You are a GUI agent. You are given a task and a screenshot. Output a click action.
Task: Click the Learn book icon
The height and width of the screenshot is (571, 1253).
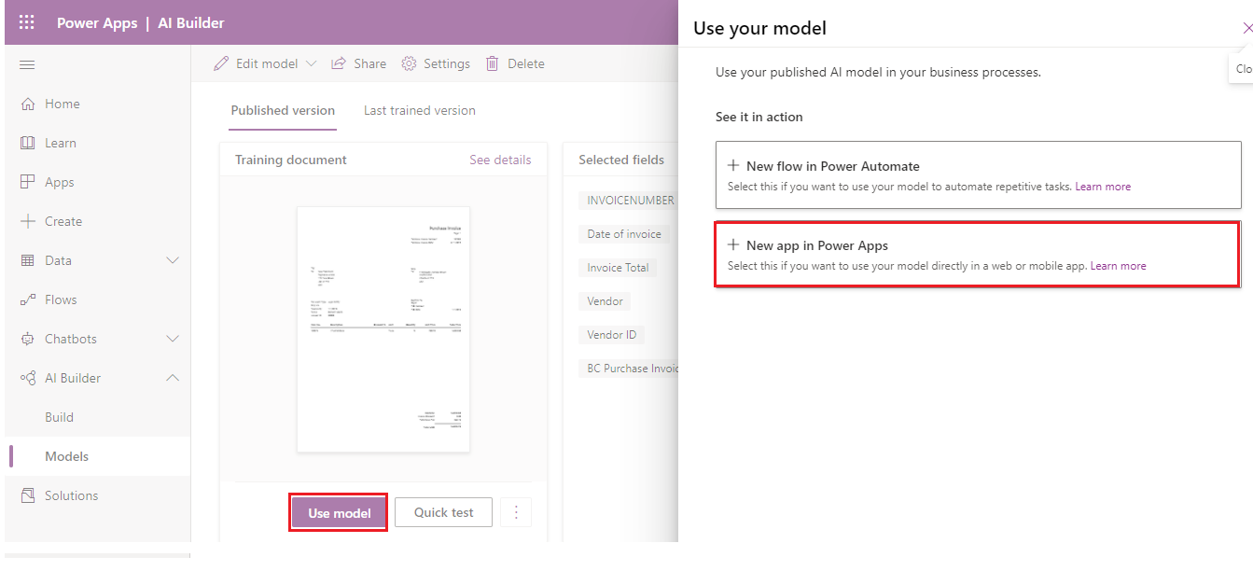click(28, 143)
